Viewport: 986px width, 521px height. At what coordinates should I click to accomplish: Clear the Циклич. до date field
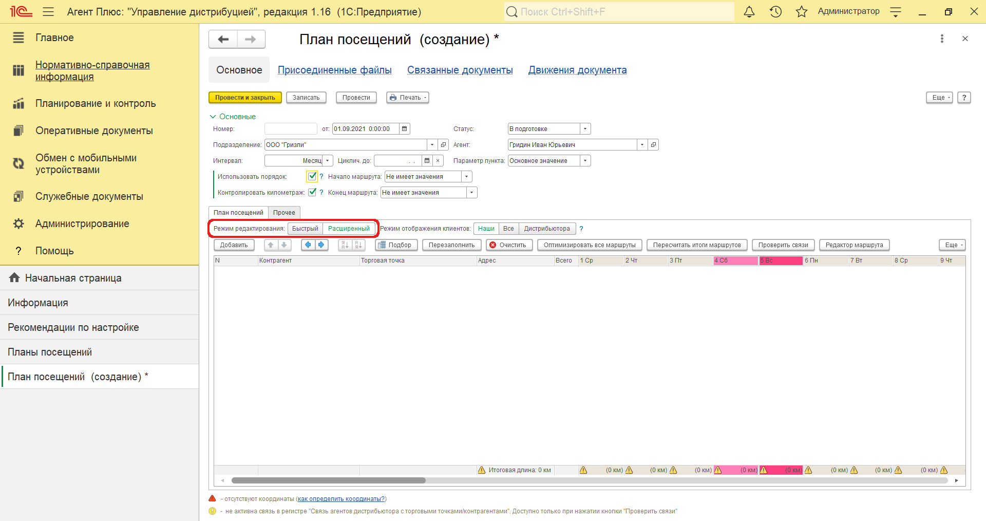[x=438, y=161]
